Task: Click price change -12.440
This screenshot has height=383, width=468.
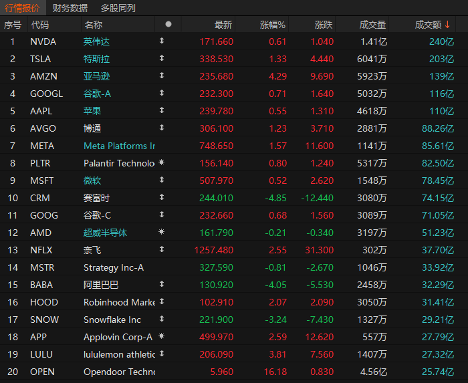Action: point(318,198)
